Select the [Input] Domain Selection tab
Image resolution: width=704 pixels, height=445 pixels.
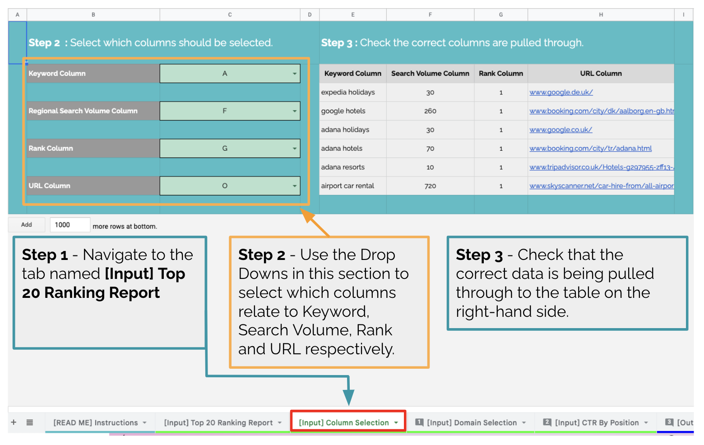point(472,423)
